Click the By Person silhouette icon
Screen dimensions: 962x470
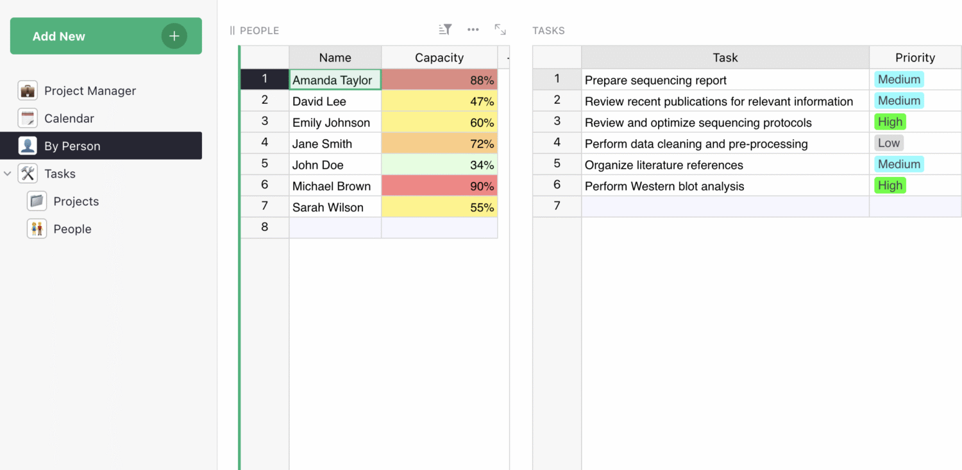[x=28, y=146]
